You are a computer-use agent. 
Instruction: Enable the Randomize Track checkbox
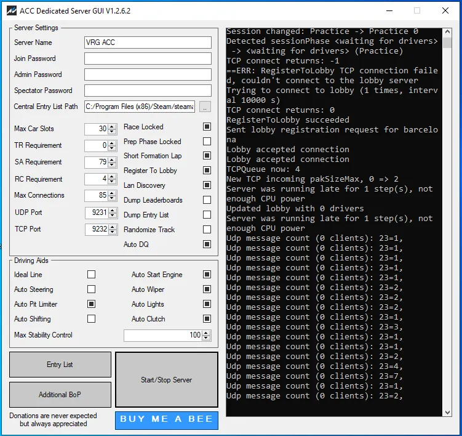(207, 230)
